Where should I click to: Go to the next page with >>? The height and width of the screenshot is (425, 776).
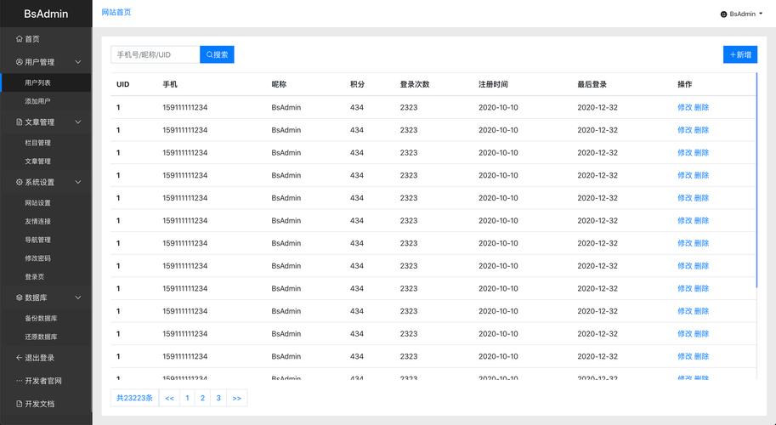pos(236,398)
